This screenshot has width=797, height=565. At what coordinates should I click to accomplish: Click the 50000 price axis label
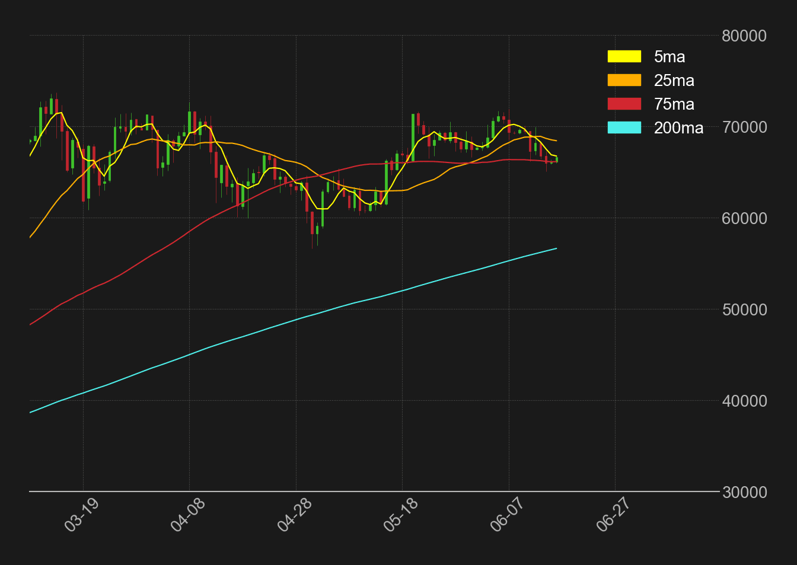pyautogui.click(x=744, y=310)
